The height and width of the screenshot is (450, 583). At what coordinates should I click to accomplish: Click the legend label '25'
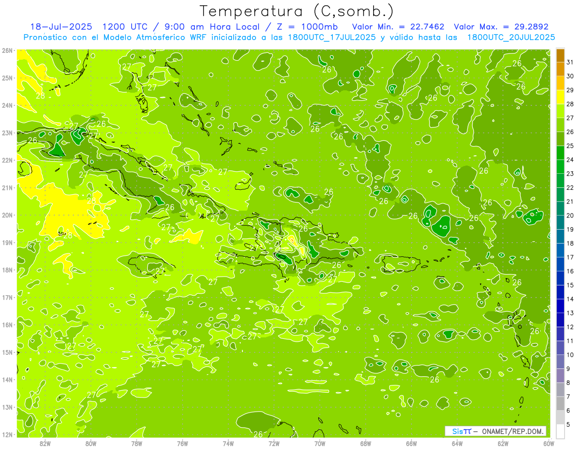coord(570,146)
